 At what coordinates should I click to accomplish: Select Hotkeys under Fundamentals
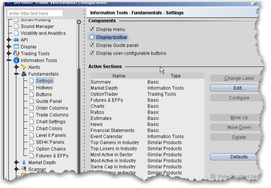(44, 88)
